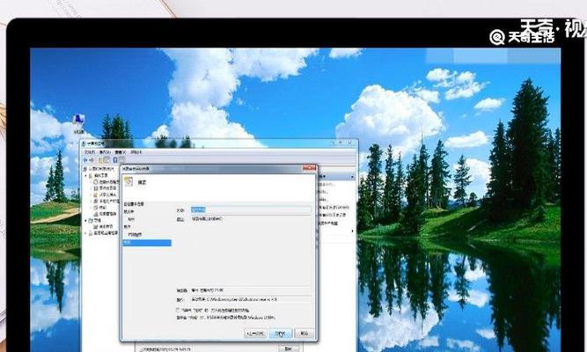Click Display All Running Tasks in Actions pane
This screenshot has width=587, height=352.
(x=334, y=207)
